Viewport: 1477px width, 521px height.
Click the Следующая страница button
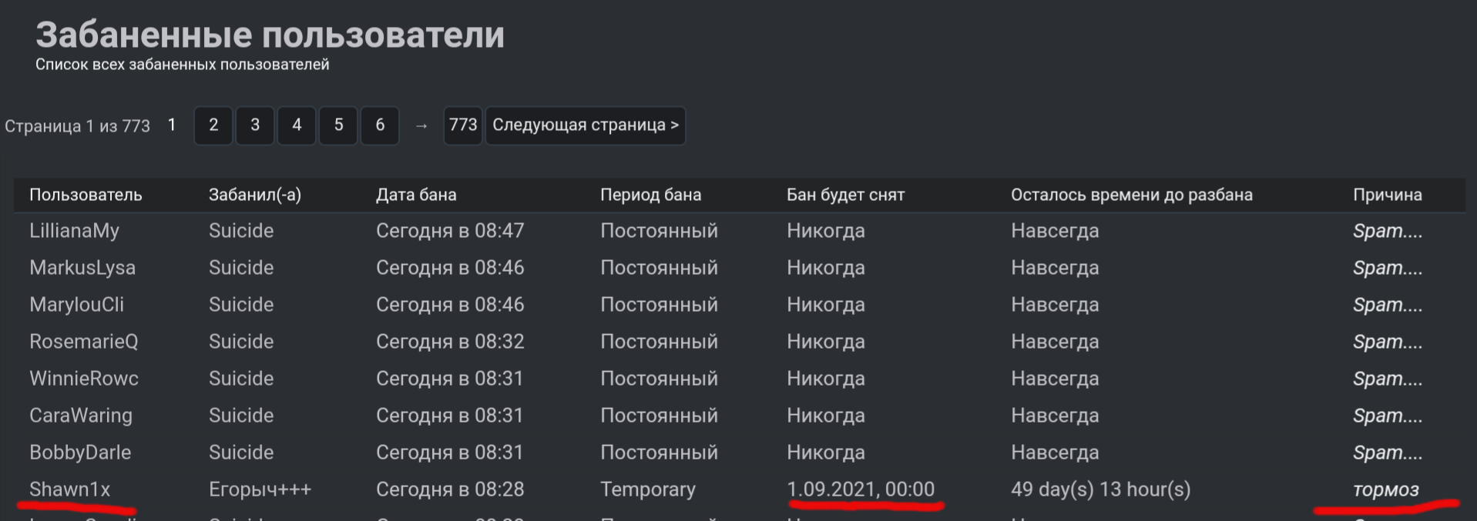(586, 125)
